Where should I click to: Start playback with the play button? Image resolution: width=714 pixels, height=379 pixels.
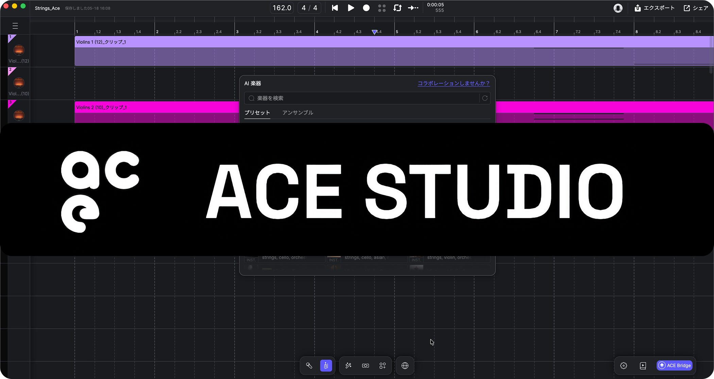(x=351, y=8)
